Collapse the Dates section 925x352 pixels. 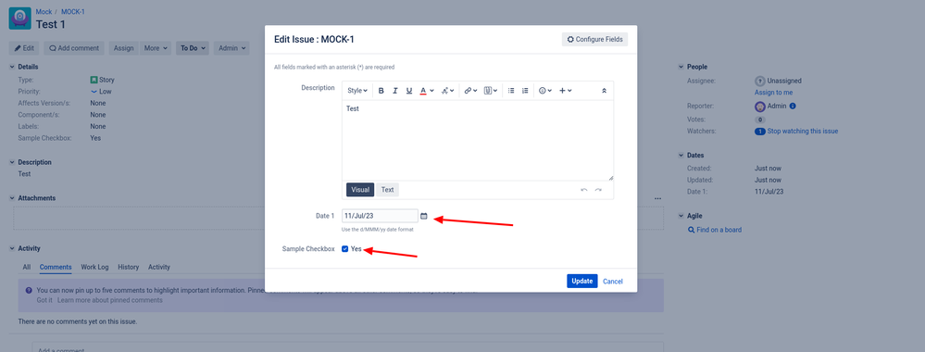tap(681, 156)
